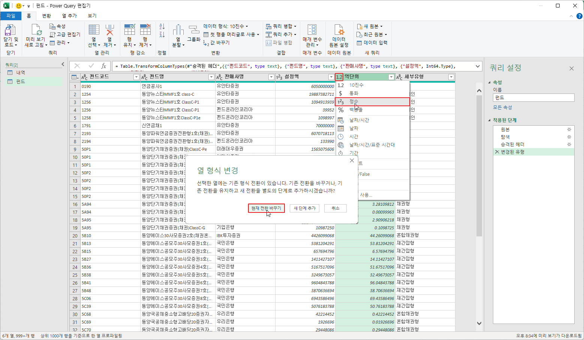Image resolution: width=584 pixels, height=340 pixels.
Task: Click the help question mark icon
Action: pyautogui.click(x=579, y=16)
